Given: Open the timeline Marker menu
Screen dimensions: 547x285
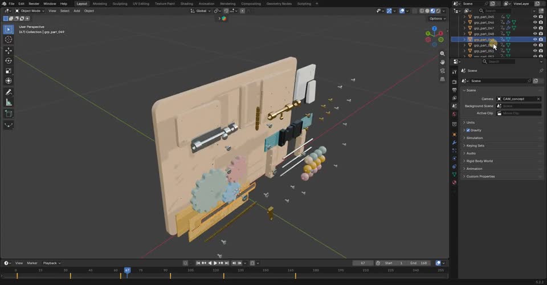Looking at the screenshot, I should (x=32, y=263).
